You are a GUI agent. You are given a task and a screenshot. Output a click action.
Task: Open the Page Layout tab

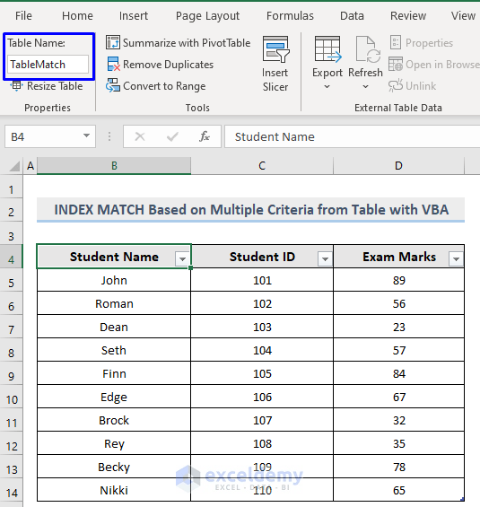207,16
